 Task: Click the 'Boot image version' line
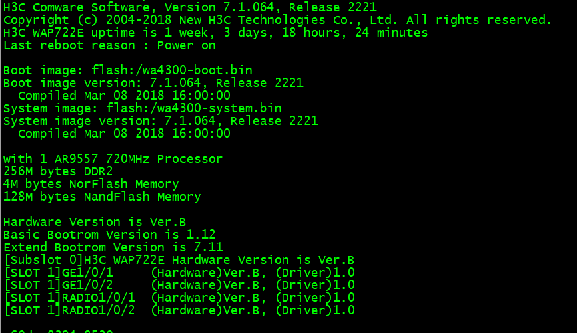point(153,83)
